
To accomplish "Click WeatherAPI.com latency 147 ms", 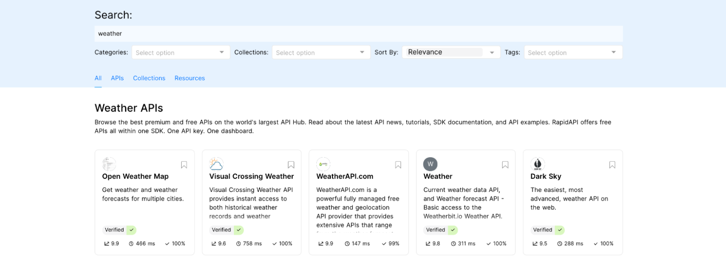I will click(x=357, y=243).
